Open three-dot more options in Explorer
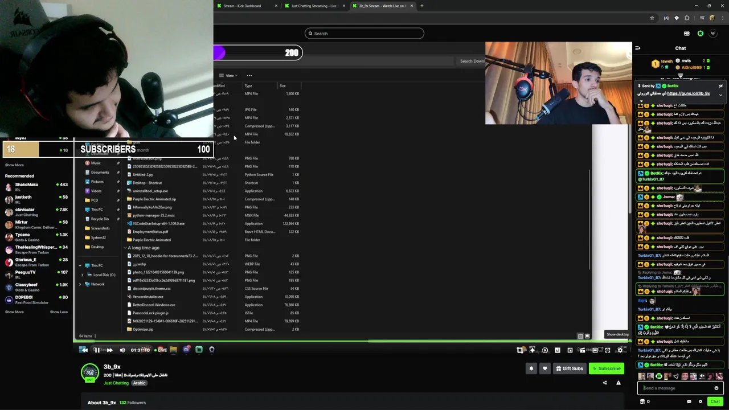The height and width of the screenshot is (410, 729). click(249, 76)
